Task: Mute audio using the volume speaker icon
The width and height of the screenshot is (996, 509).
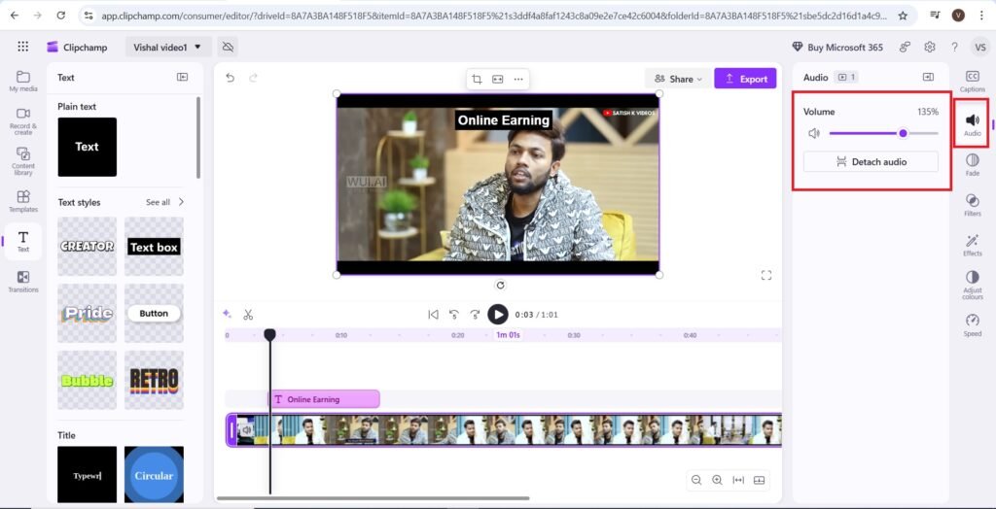Action: click(x=814, y=133)
